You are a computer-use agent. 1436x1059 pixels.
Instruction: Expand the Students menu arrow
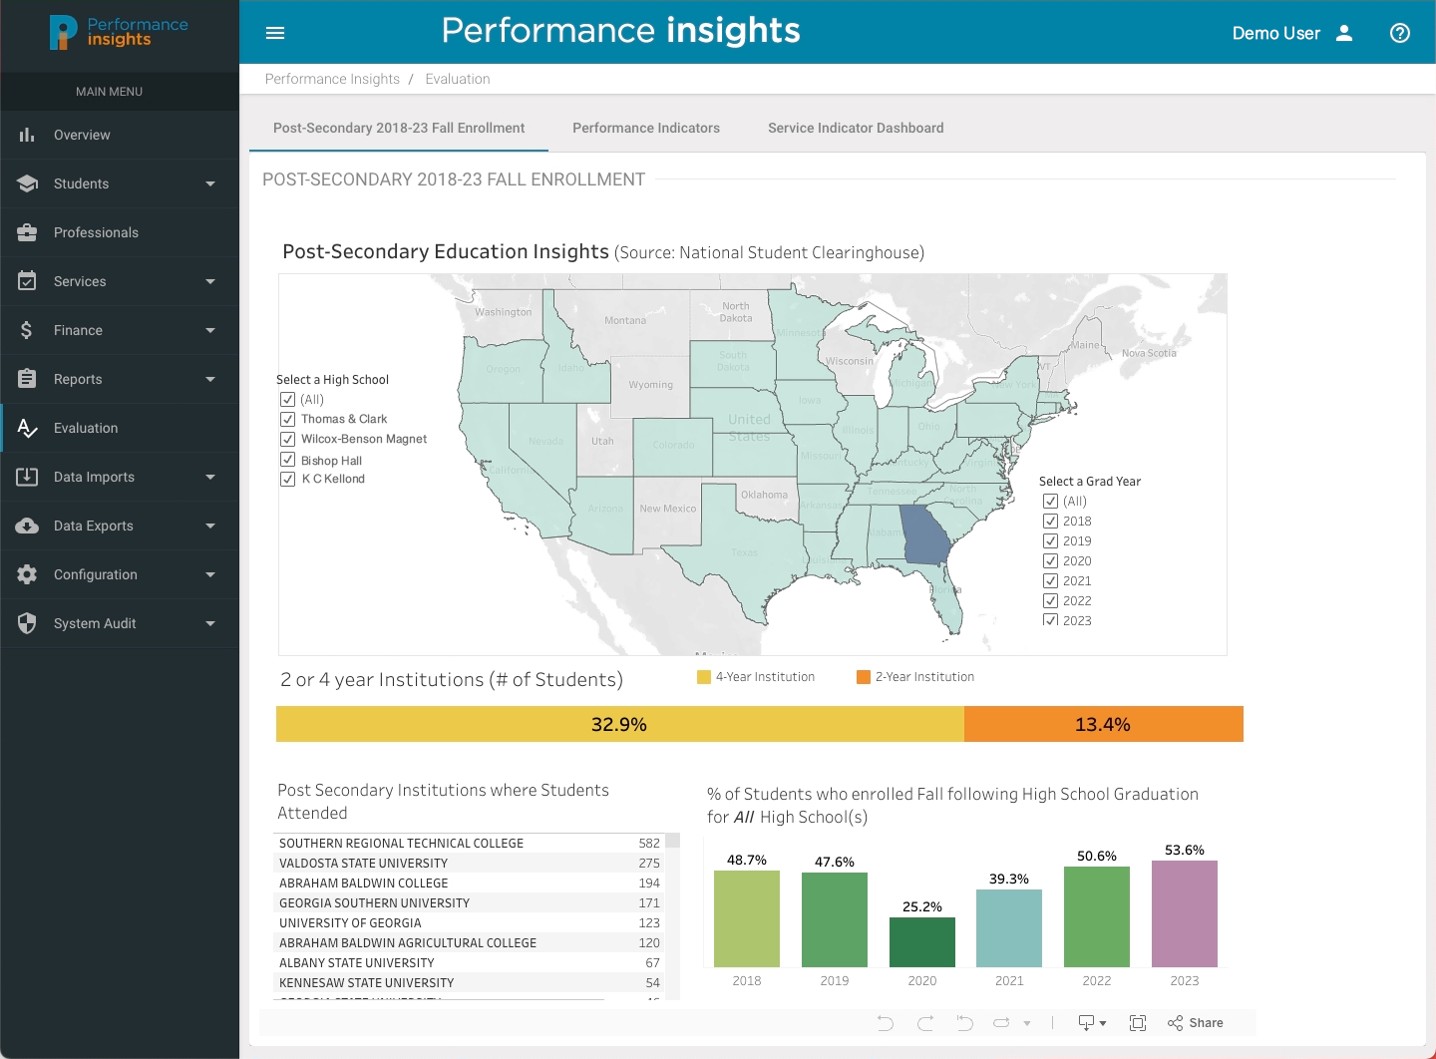(210, 183)
